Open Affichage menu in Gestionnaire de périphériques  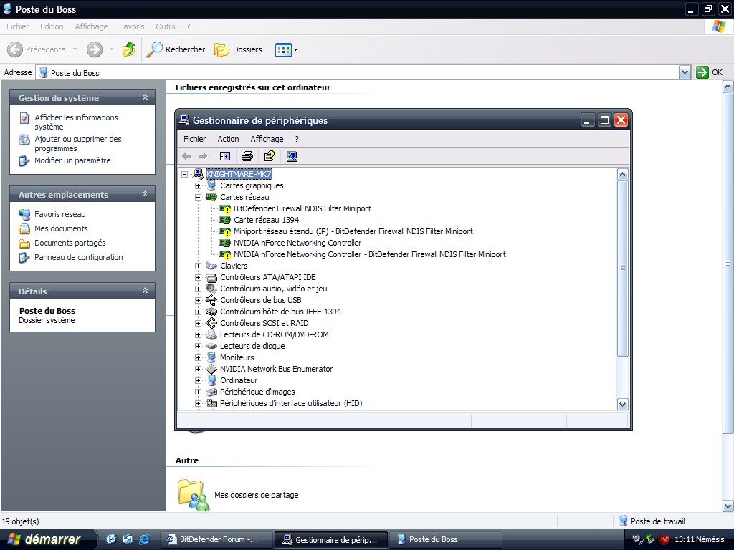267,139
